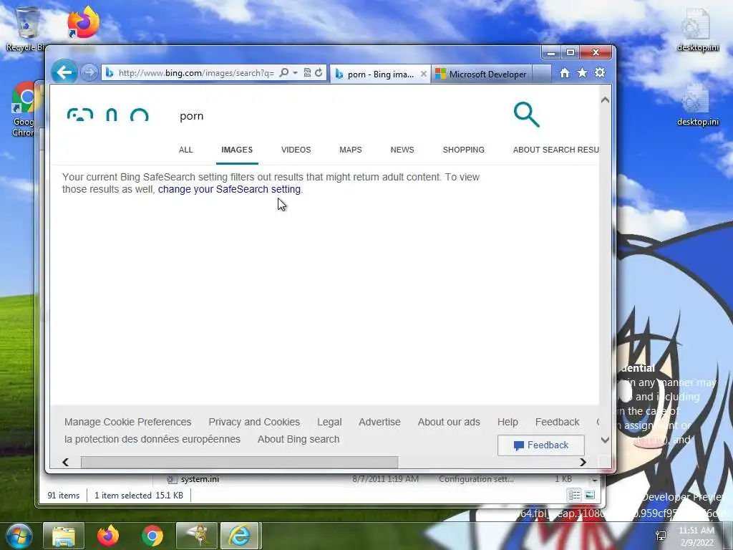The width and height of the screenshot is (733, 550).
Task: Click the Internet Explorer taskbar icon
Action: tap(239, 536)
